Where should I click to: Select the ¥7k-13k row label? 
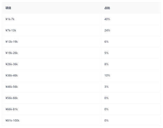tap(11, 30)
